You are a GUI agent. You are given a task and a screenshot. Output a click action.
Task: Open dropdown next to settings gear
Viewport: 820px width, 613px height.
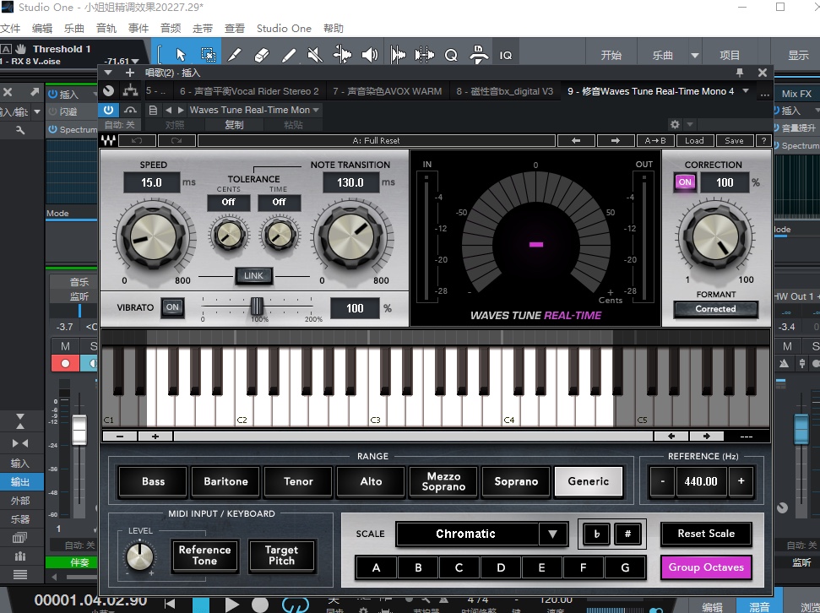pyautogui.click(x=690, y=124)
